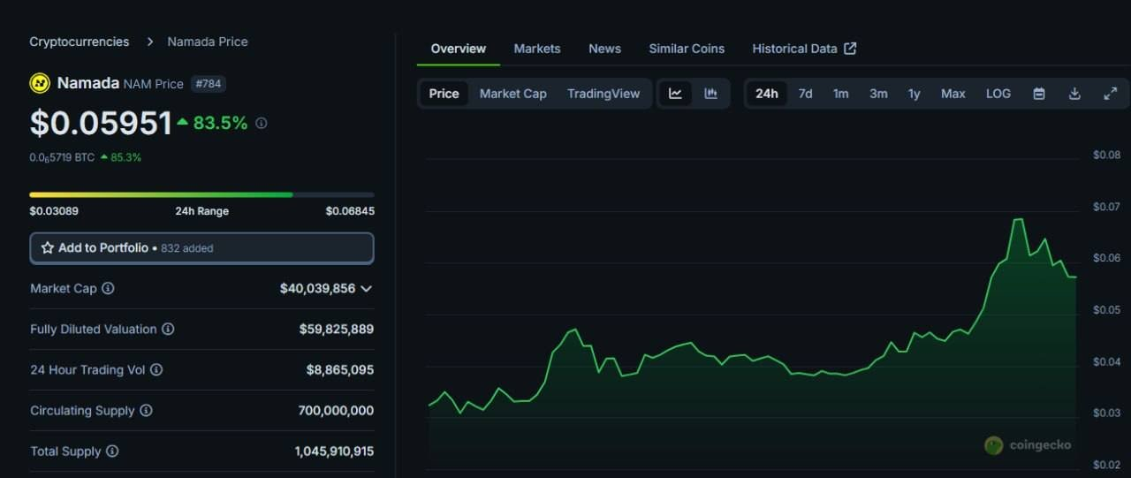Click the #784 rank badge
The image size is (1131, 478).
click(209, 83)
